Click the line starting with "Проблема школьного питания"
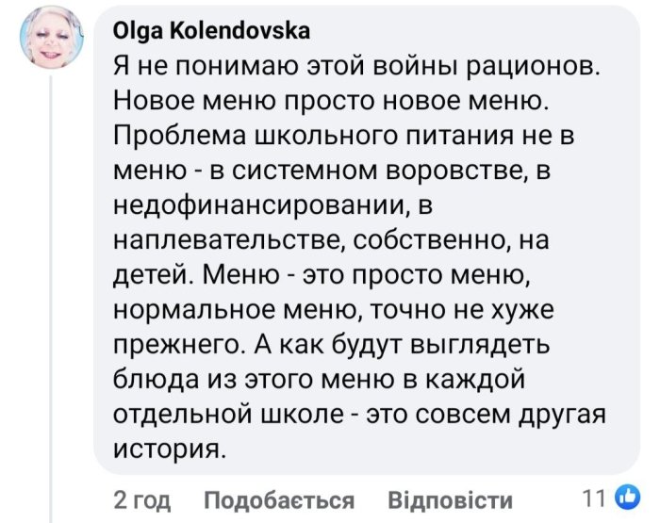Viewport: 660px width, 523px height. pos(343,133)
